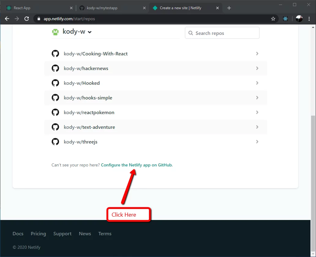Click the address bar URL
This screenshot has width=316, height=257.
coord(69,19)
